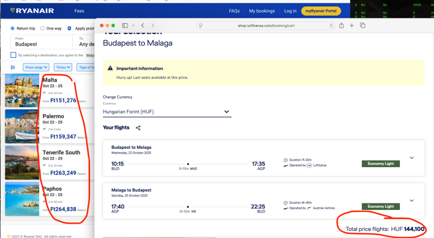Select the One way radio button
This screenshot has width=434, height=238.
[x=43, y=28]
